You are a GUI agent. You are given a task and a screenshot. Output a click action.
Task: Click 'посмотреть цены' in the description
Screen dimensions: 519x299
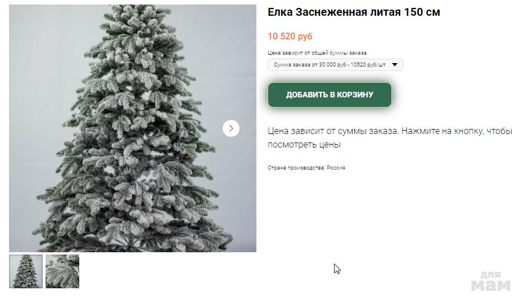[x=304, y=145]
